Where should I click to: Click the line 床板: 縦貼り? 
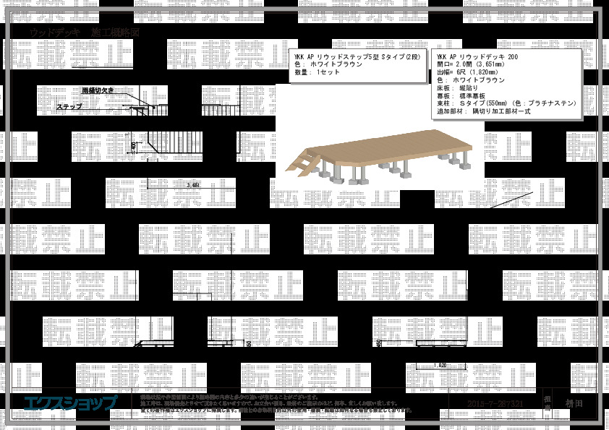[x=457, y=88]
